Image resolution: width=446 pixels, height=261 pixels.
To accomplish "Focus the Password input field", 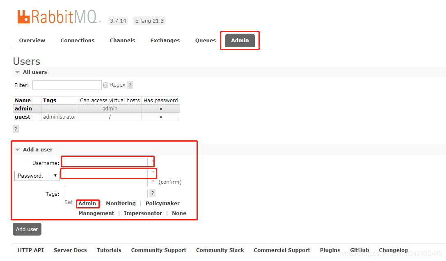I will point(105,173).
